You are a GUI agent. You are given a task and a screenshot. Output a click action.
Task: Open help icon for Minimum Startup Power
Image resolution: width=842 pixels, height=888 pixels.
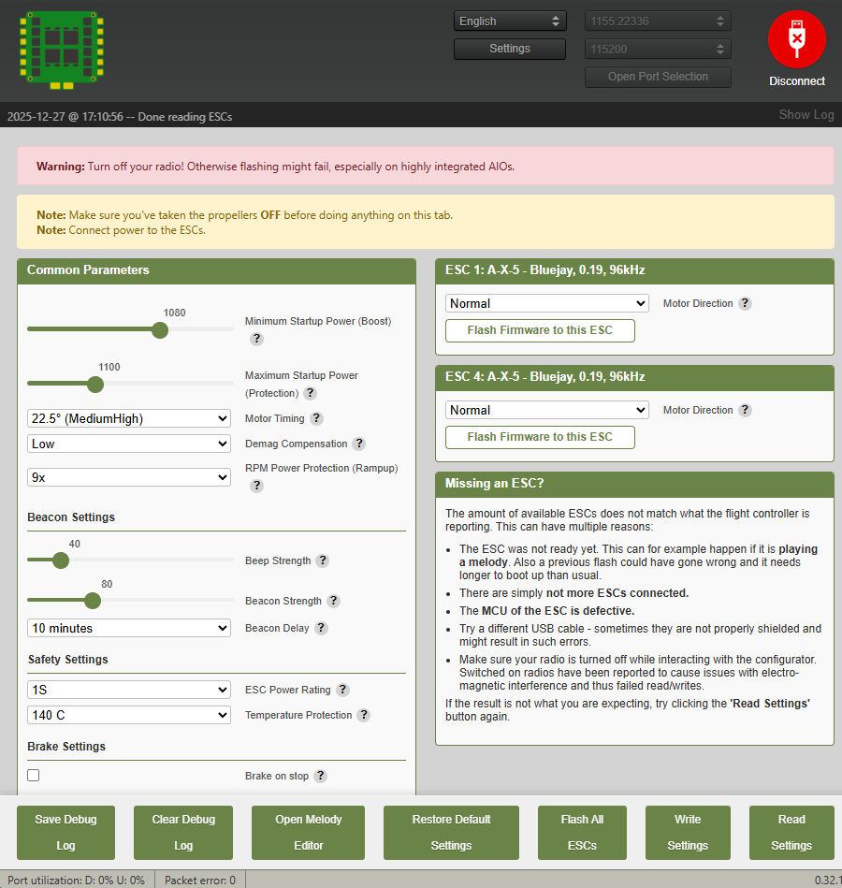pyautogui.click(x=256, y=340)
